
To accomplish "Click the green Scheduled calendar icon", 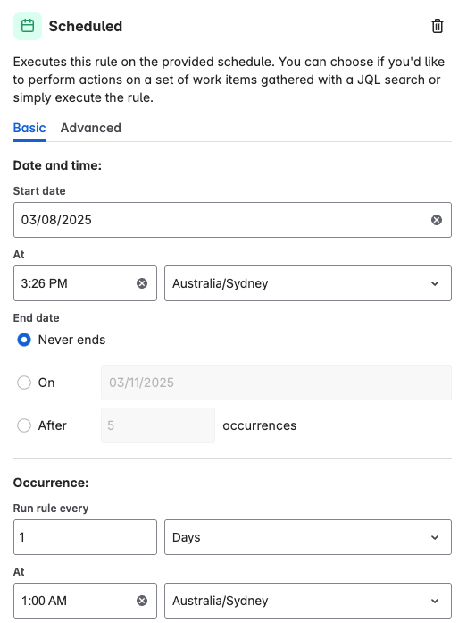I will 28,26.
